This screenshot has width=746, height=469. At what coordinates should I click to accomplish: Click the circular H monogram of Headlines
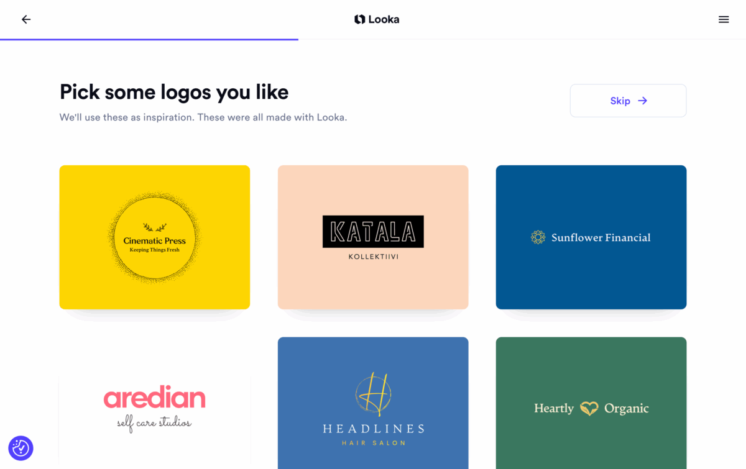pyautogui.click(x=373, y=394)
